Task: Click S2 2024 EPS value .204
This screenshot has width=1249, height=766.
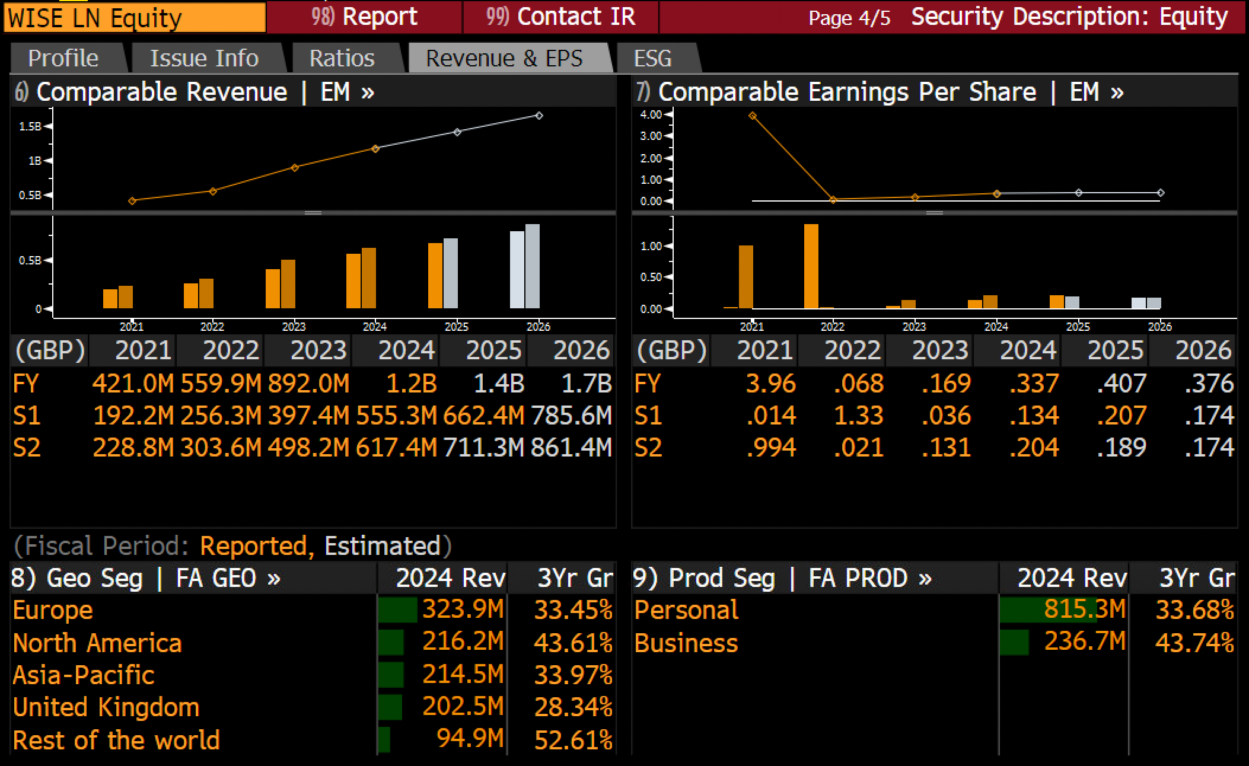Action: [1034, 448]
